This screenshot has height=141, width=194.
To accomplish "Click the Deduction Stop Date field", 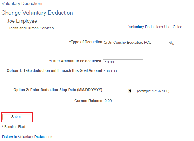I will coord(115,91).
